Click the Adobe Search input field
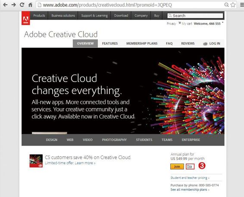 pyautogui.click(x=195, y=16)
